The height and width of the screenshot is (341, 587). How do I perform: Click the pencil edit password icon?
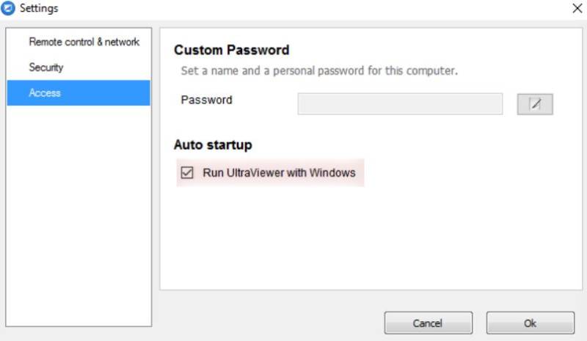tap(535, 104)
